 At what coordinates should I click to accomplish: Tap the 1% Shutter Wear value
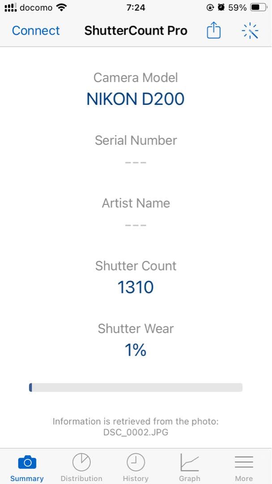coord(136,350)
